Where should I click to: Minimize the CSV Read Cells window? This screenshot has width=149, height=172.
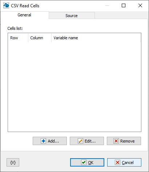pyautogui.click(x=107, y=5)
